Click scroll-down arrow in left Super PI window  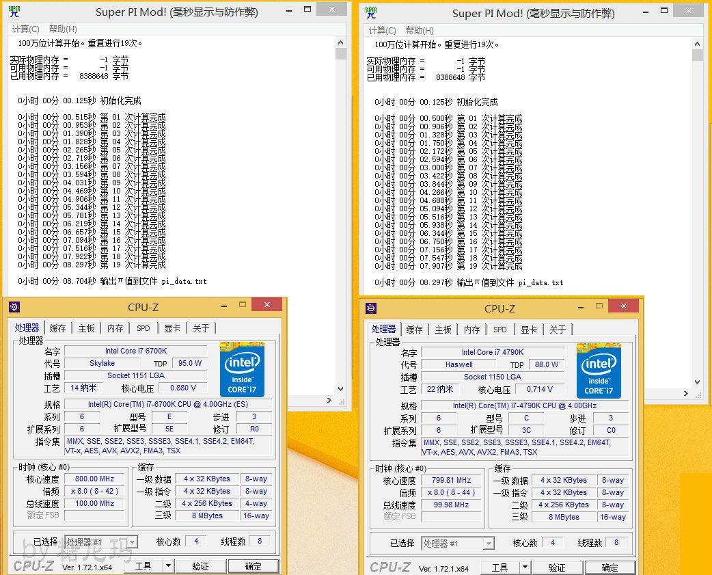pos(341,389)
